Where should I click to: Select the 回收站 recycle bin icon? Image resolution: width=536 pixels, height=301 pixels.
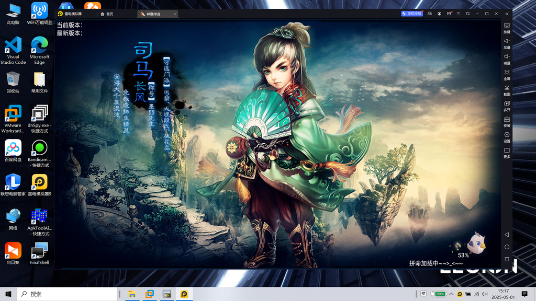click(13, 82)
